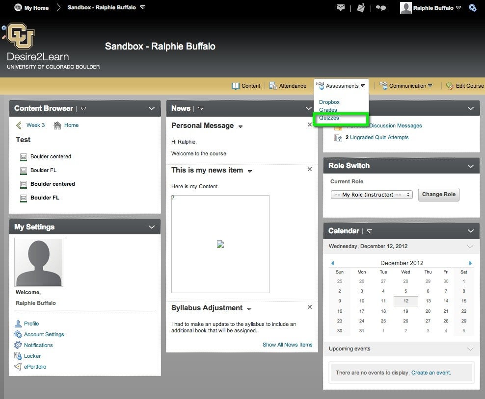
Task: Collapse the My Settings widget
Action: pos(152,227)
